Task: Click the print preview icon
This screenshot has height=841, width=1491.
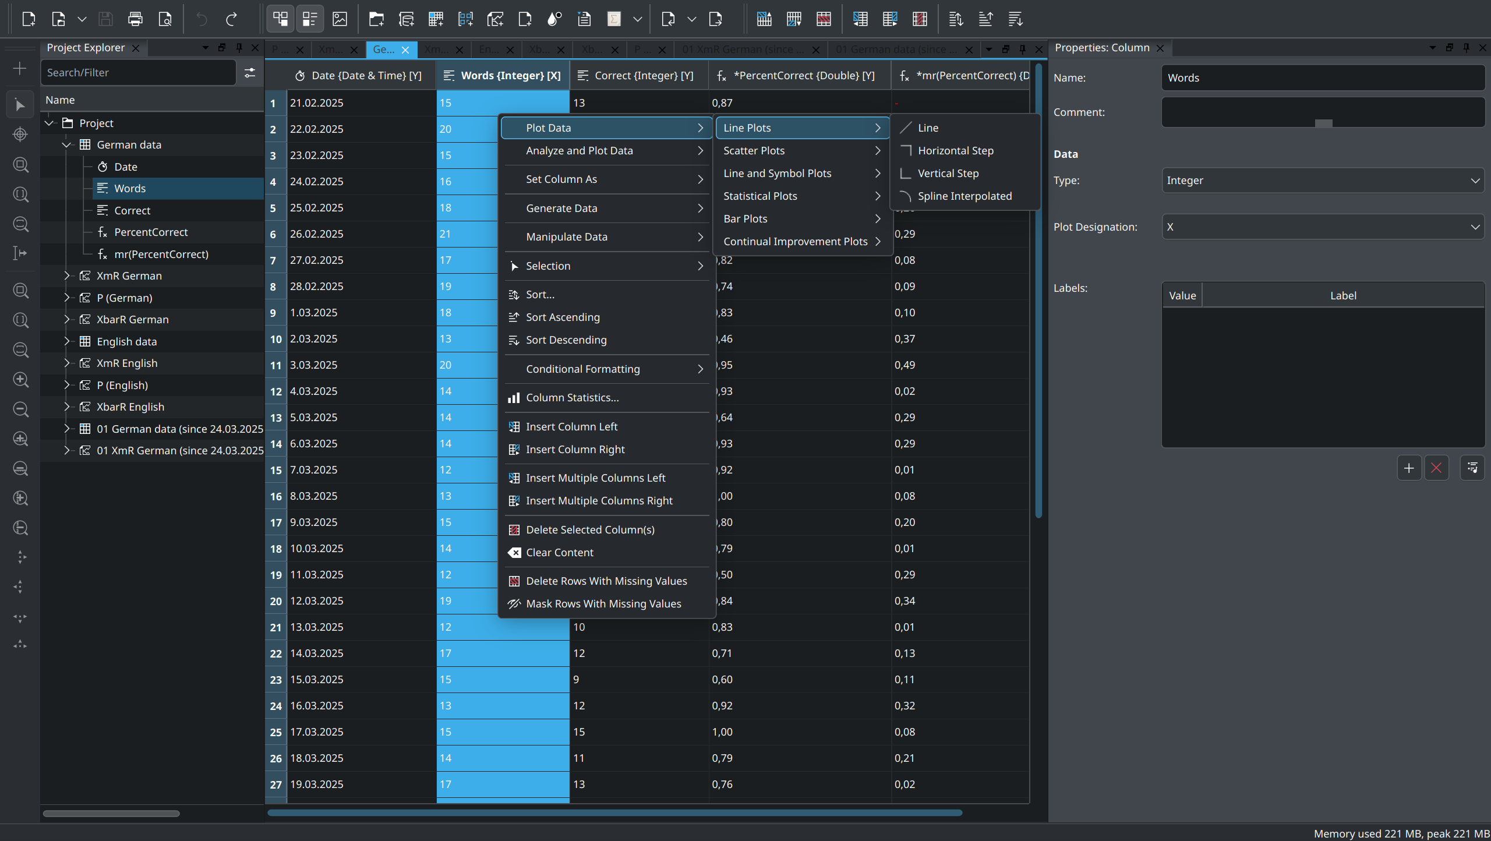Action: [165, 19]
